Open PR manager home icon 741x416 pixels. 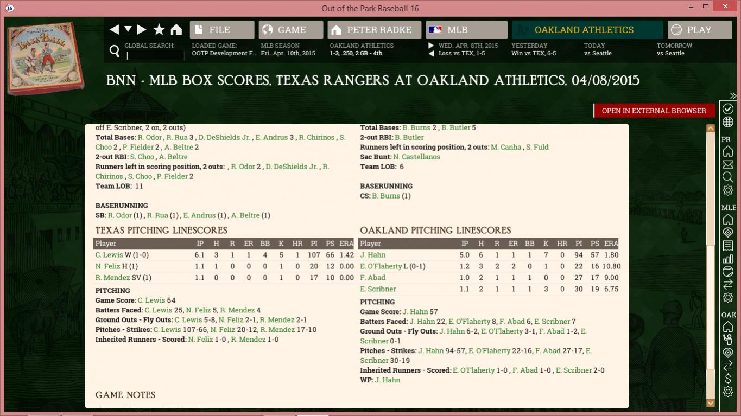point(728,151)
